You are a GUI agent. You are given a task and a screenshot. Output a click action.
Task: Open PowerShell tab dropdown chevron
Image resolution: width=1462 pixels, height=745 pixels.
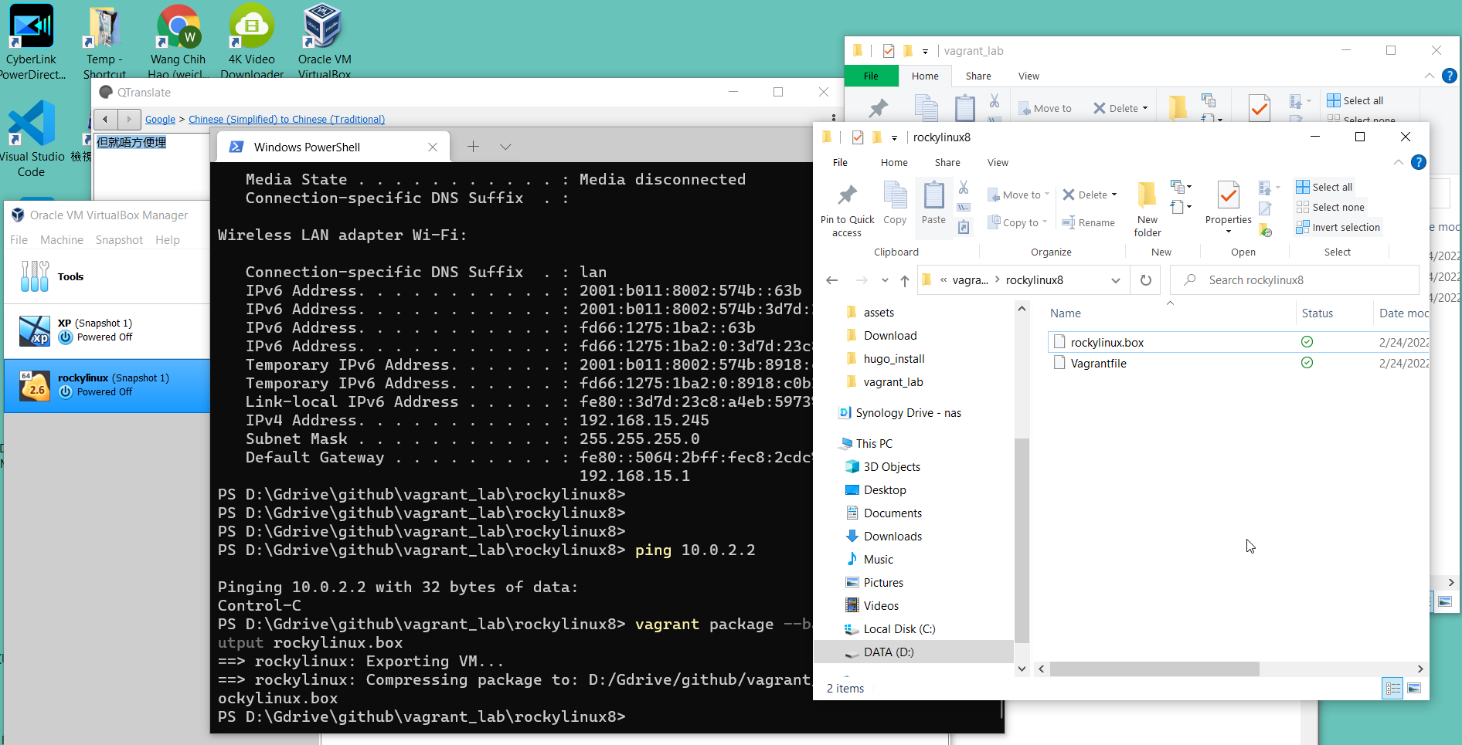coord(505,147)
